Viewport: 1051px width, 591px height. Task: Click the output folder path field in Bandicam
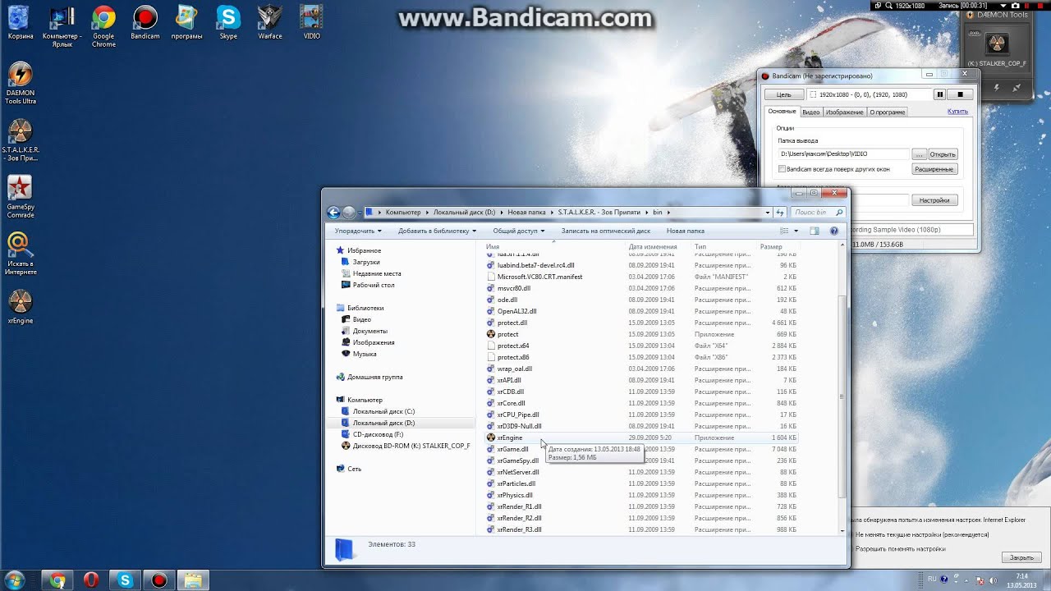[843, 154]
